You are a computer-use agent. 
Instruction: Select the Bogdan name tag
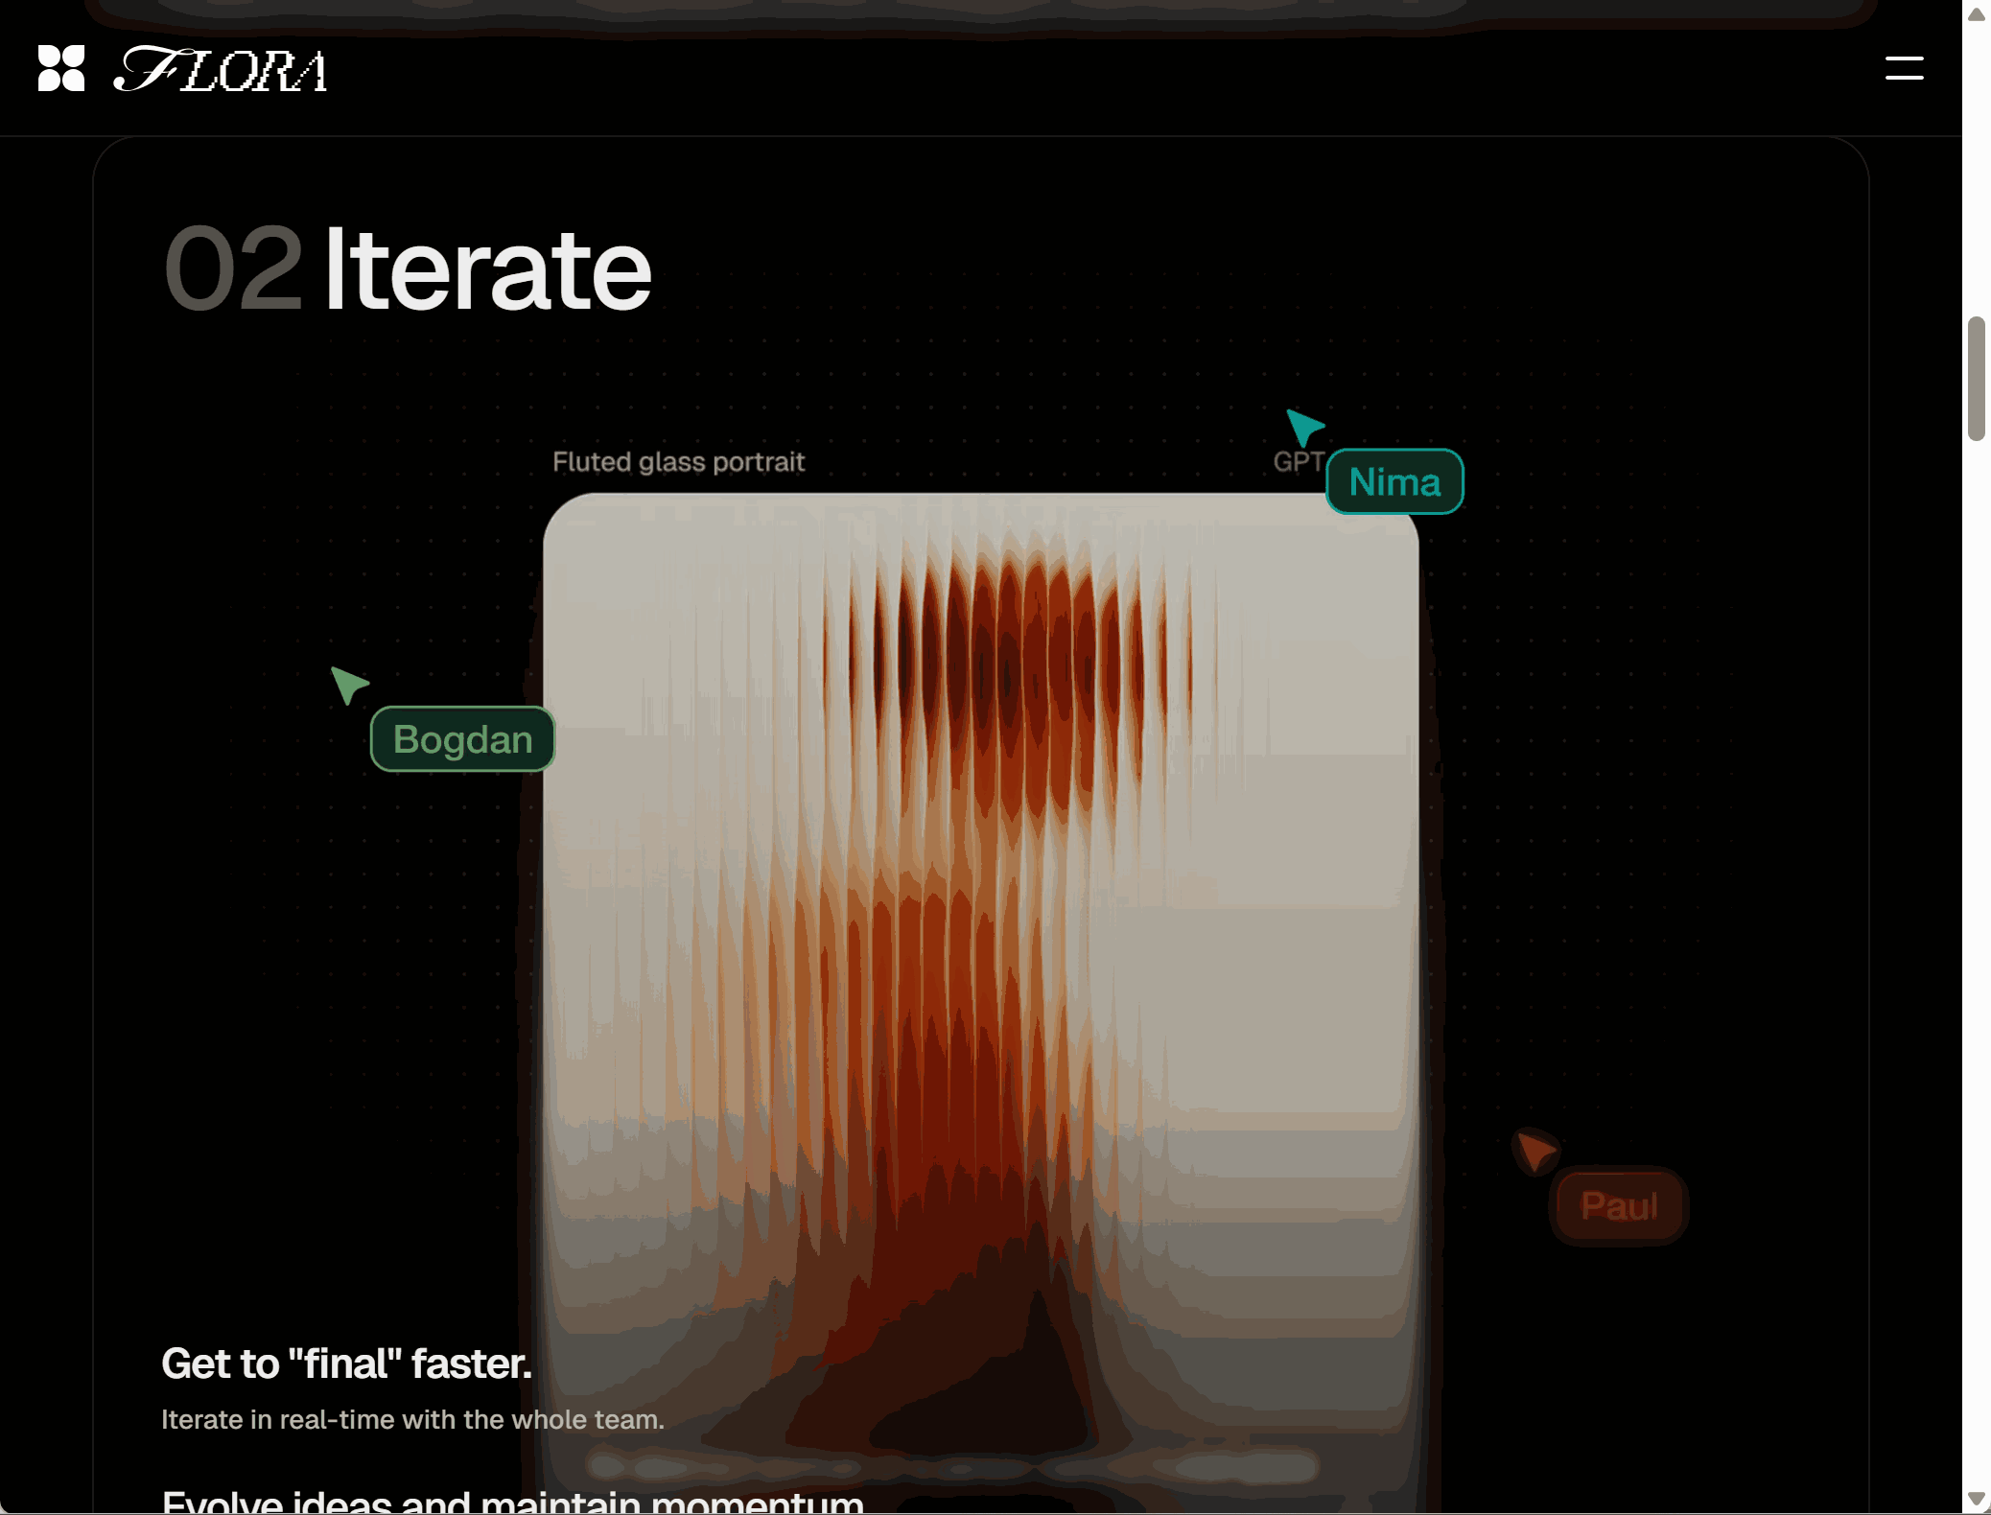pos(462,739)
